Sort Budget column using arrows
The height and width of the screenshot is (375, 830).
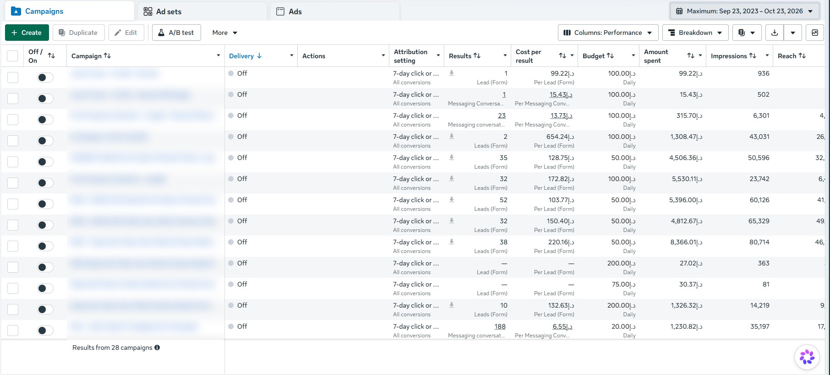pos(610,56)
